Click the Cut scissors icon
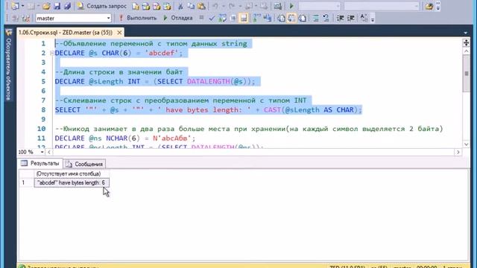Screen dimensions: 477x268 (180, 6)
